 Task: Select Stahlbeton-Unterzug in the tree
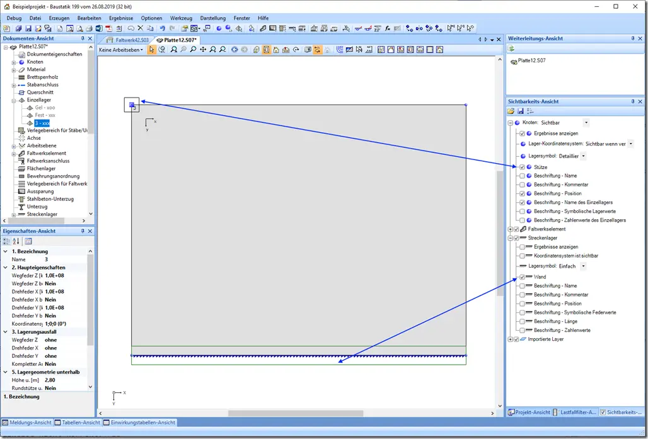tap(50, 199)
